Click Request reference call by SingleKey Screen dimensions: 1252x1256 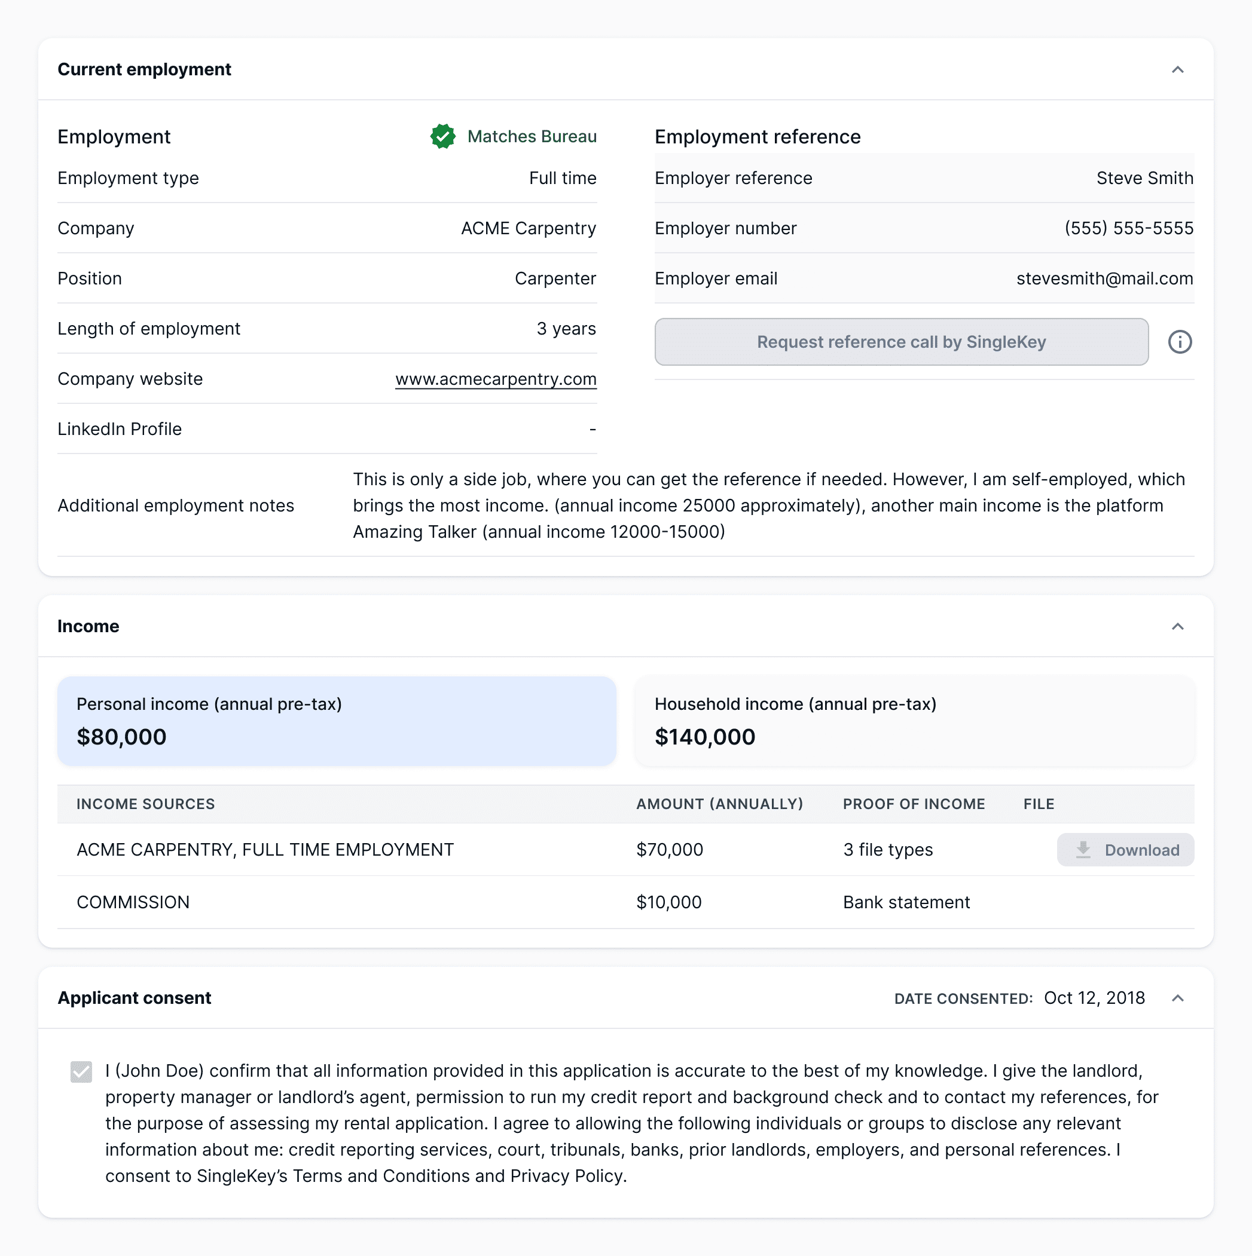[901, 341]
